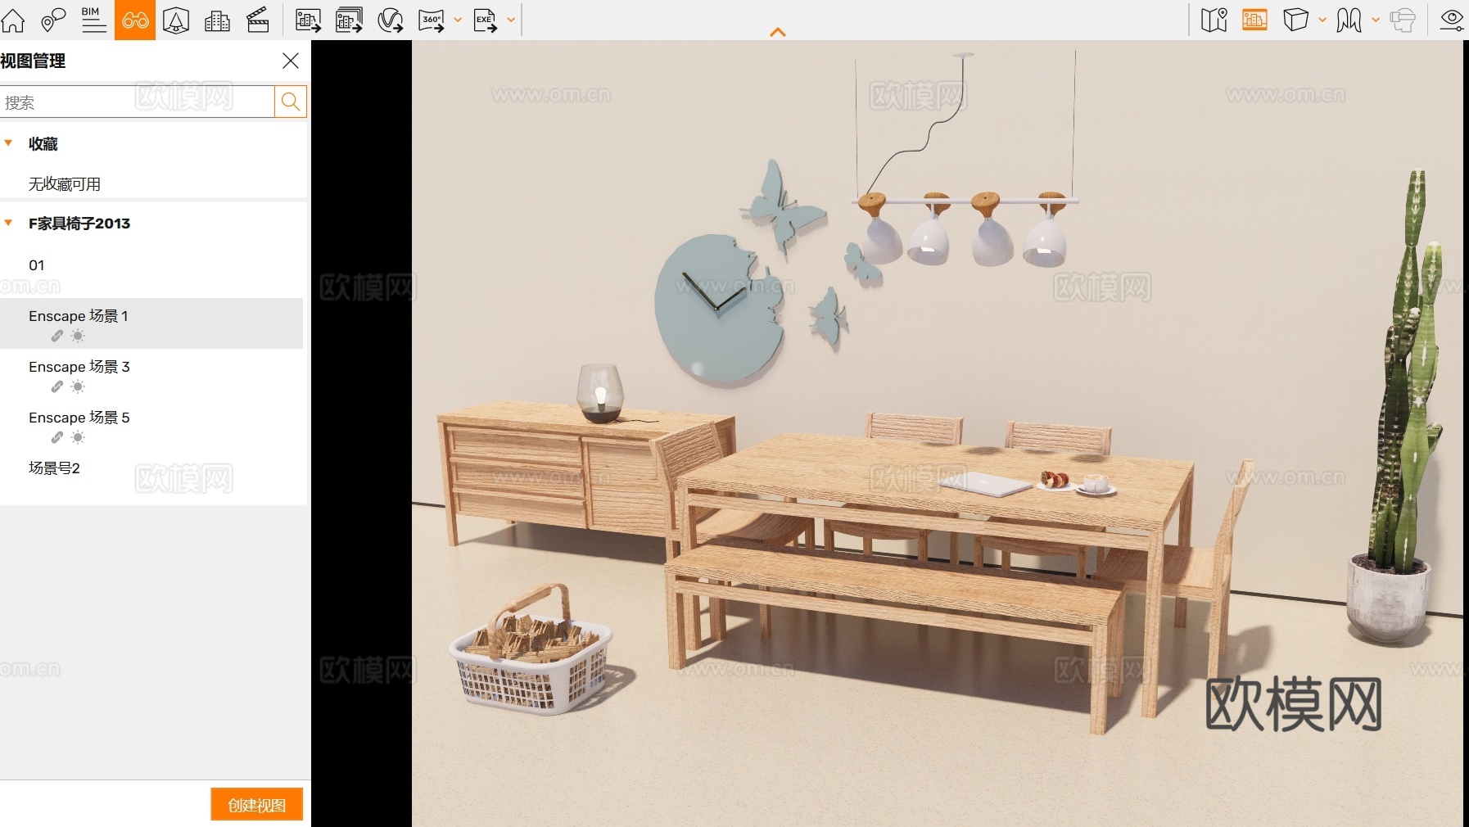Expand the navigation mode dropdown arrow
The height and width of the screenshot is (827, 1469).
click(1376, 20)
